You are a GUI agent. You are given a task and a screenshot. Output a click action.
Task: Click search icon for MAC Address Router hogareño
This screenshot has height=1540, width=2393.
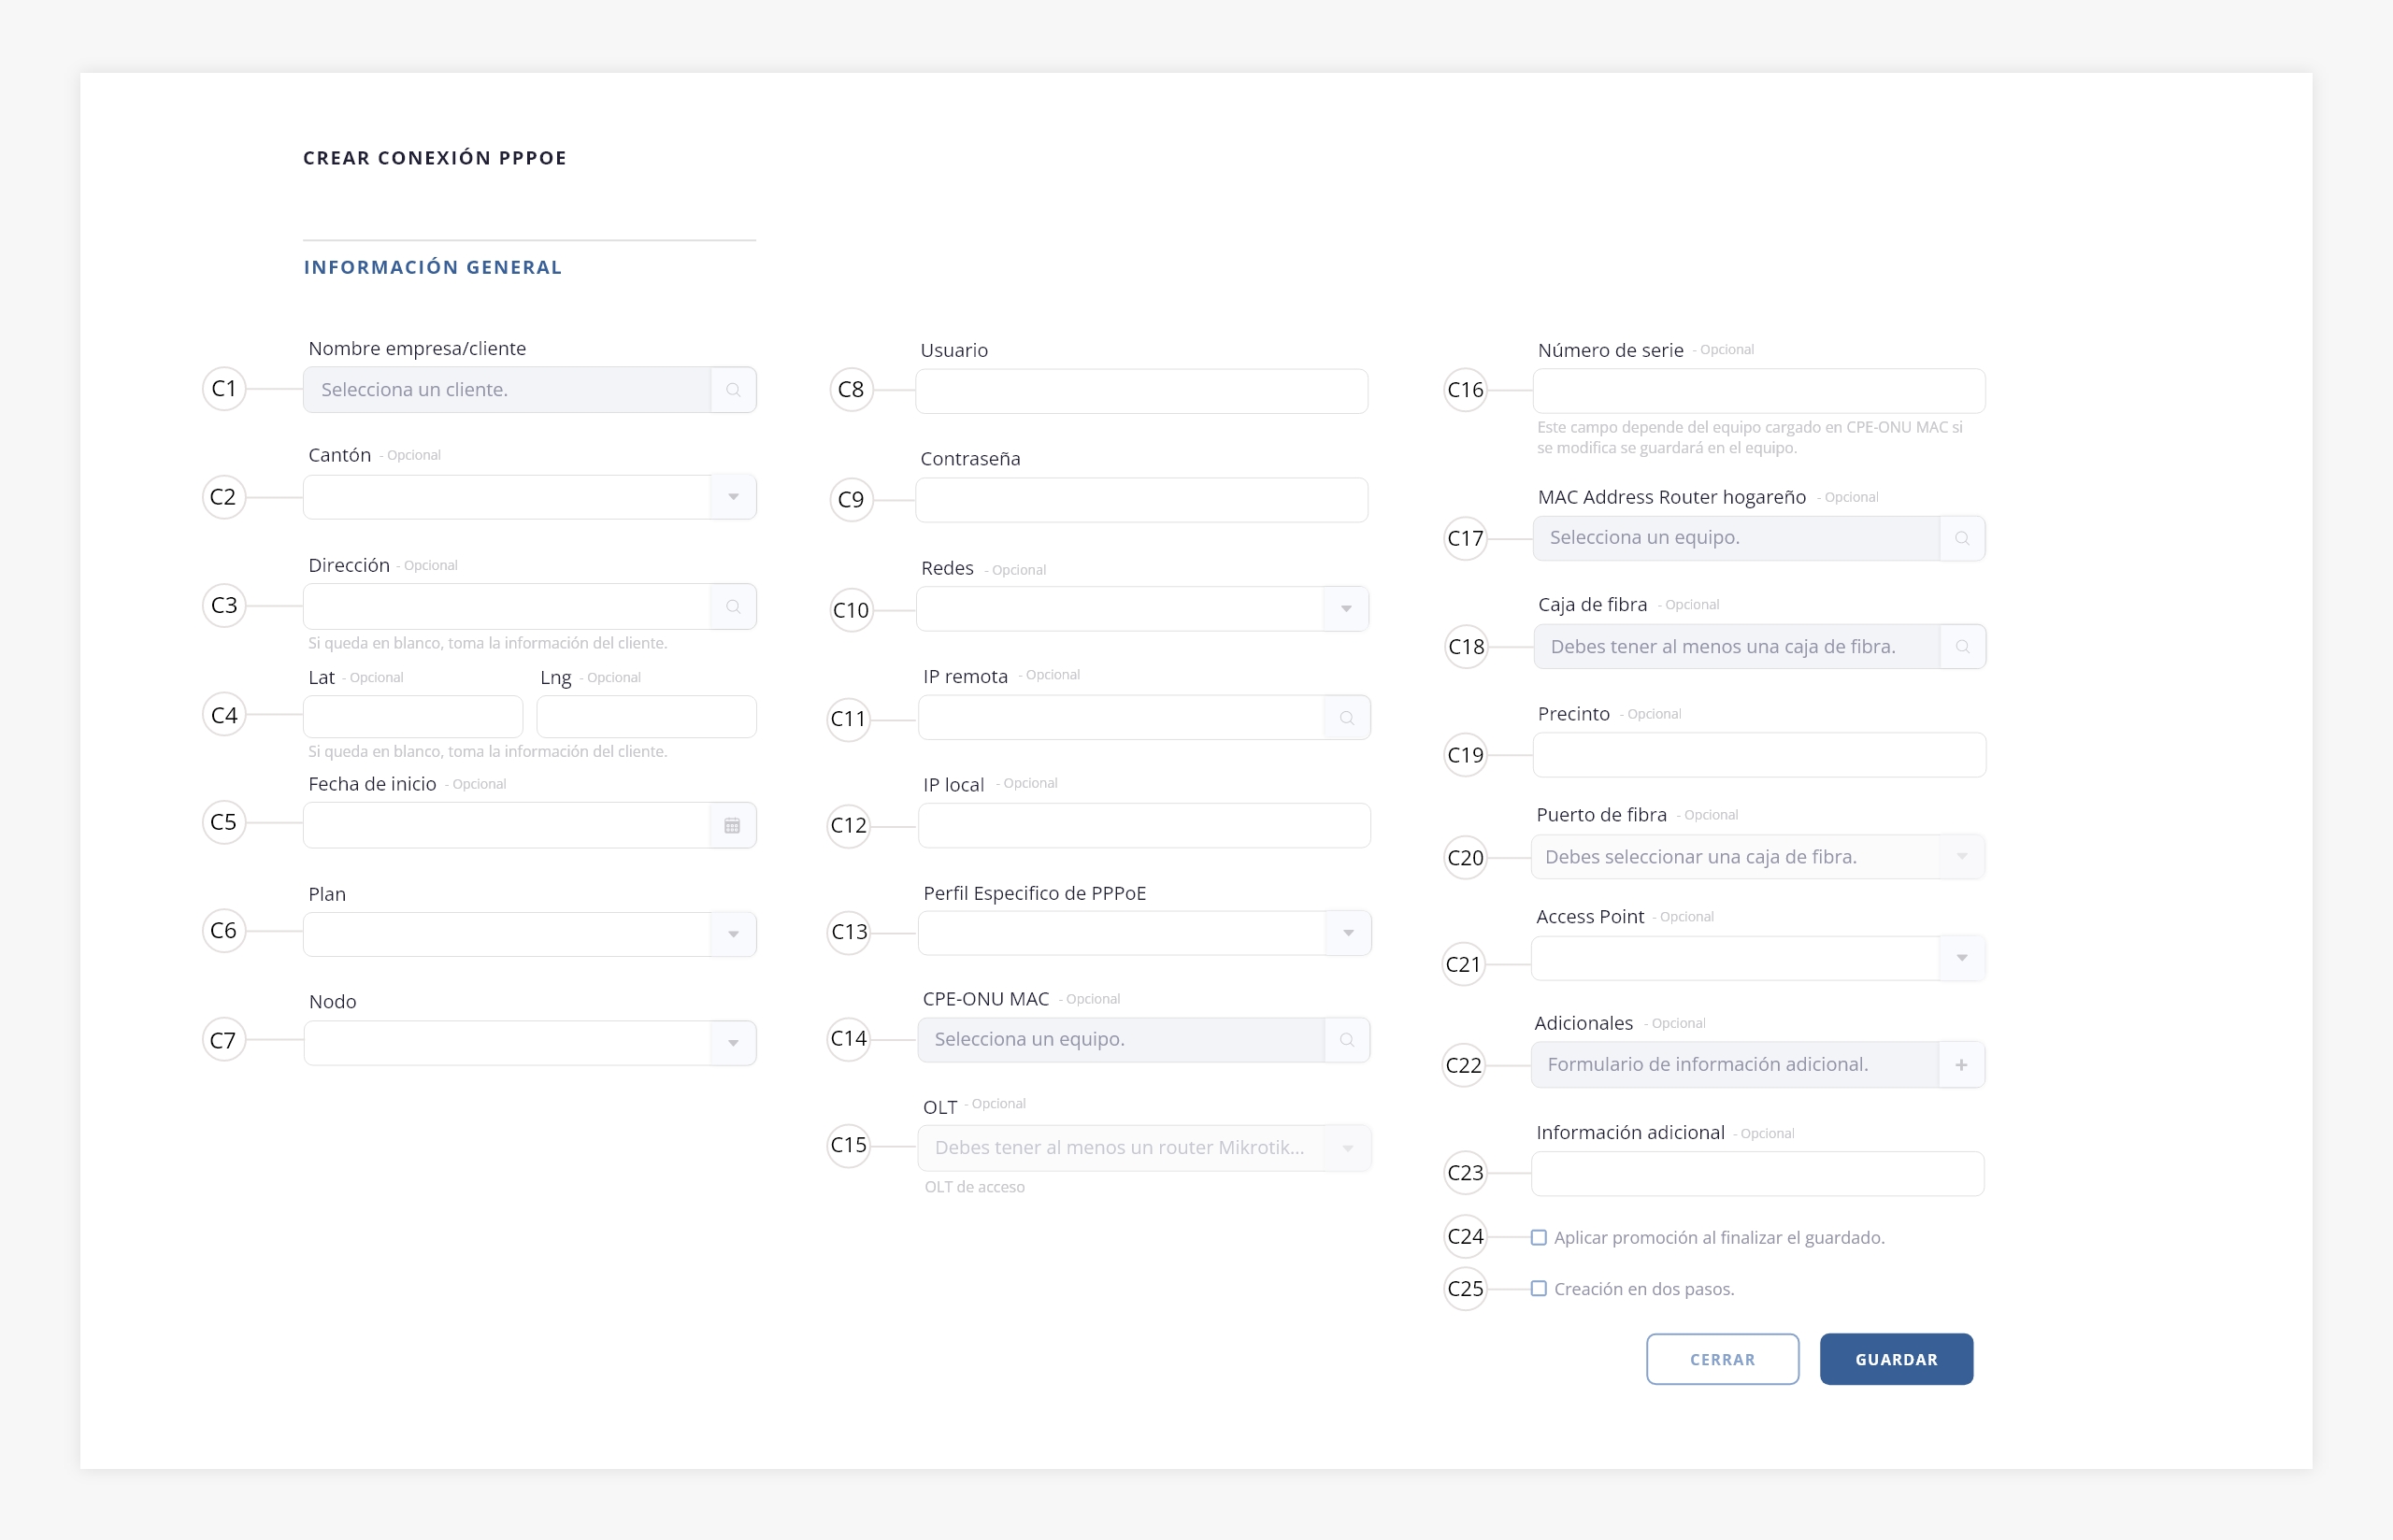tap(1962, 538)
